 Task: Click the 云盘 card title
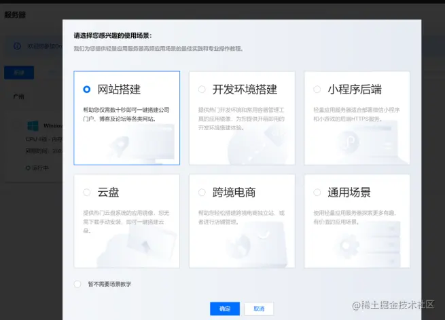pyautogui.click(x=108, y=193)
